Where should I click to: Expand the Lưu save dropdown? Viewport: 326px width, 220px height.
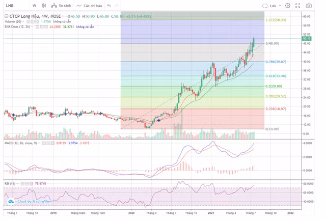click(x=279, y=6)
